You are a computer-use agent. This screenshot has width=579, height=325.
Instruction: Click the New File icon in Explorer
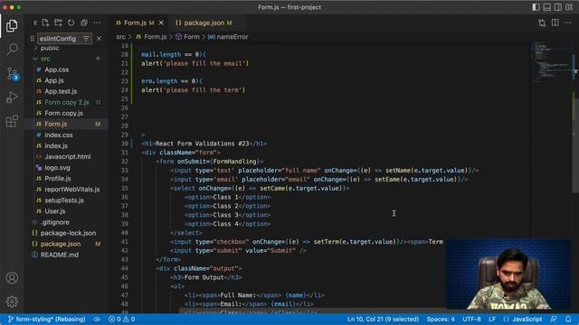coord(45,23)
